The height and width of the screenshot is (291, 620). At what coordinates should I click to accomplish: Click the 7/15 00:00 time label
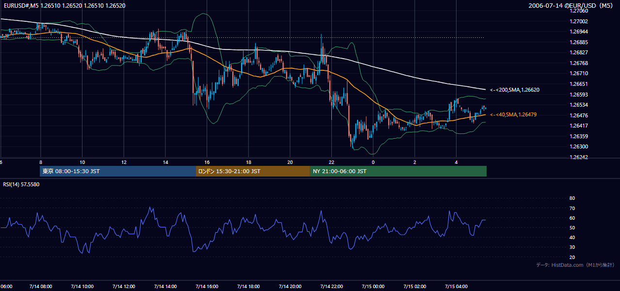pos(373,287)
